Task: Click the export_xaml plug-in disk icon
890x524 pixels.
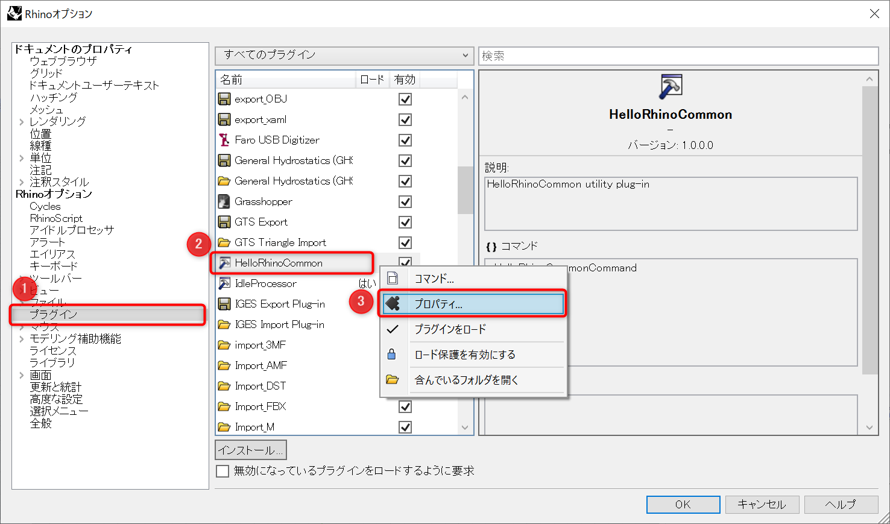Action: point(224,119)
